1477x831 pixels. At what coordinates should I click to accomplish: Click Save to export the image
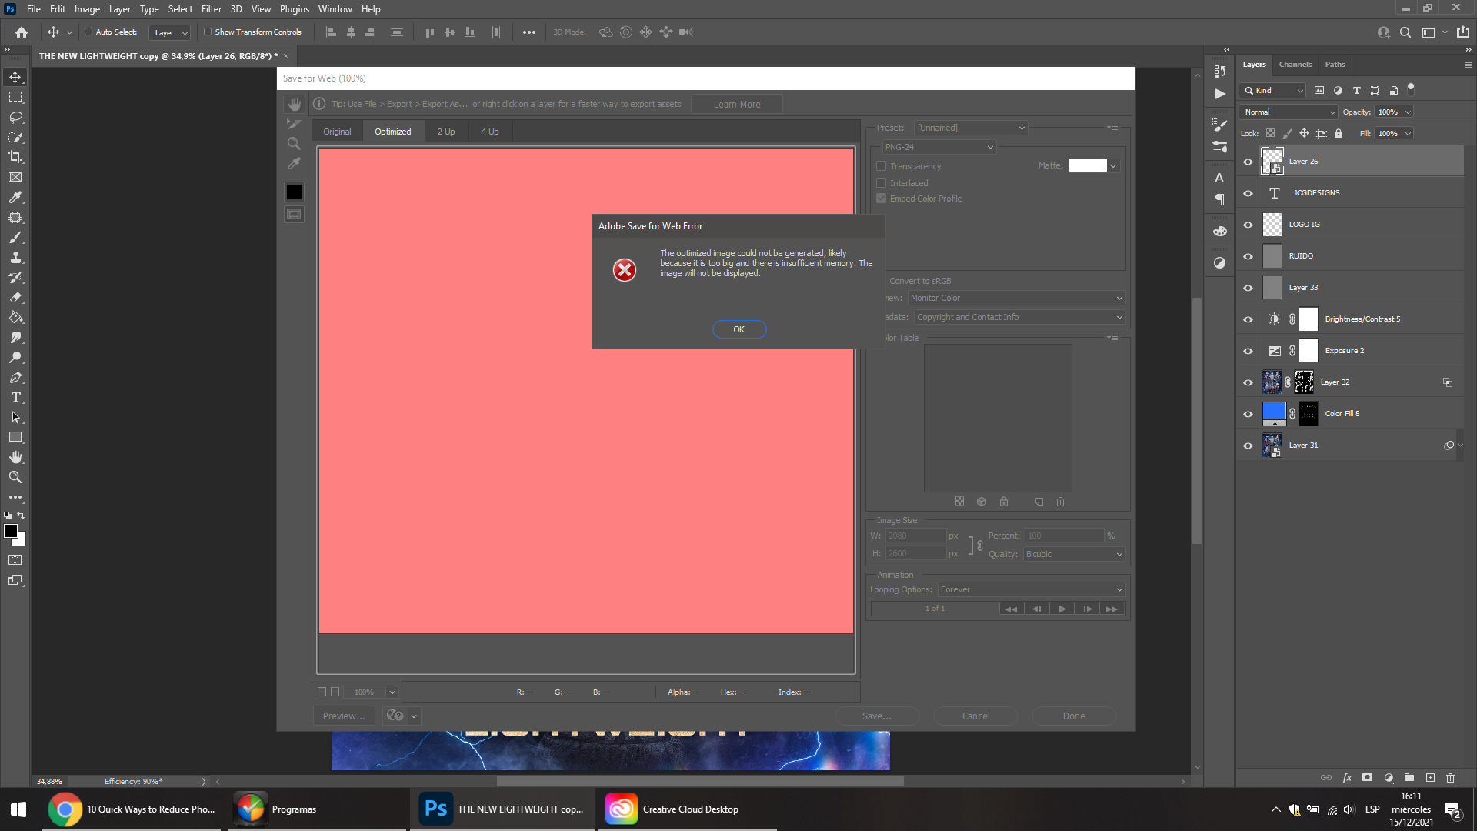pos(875,716)
